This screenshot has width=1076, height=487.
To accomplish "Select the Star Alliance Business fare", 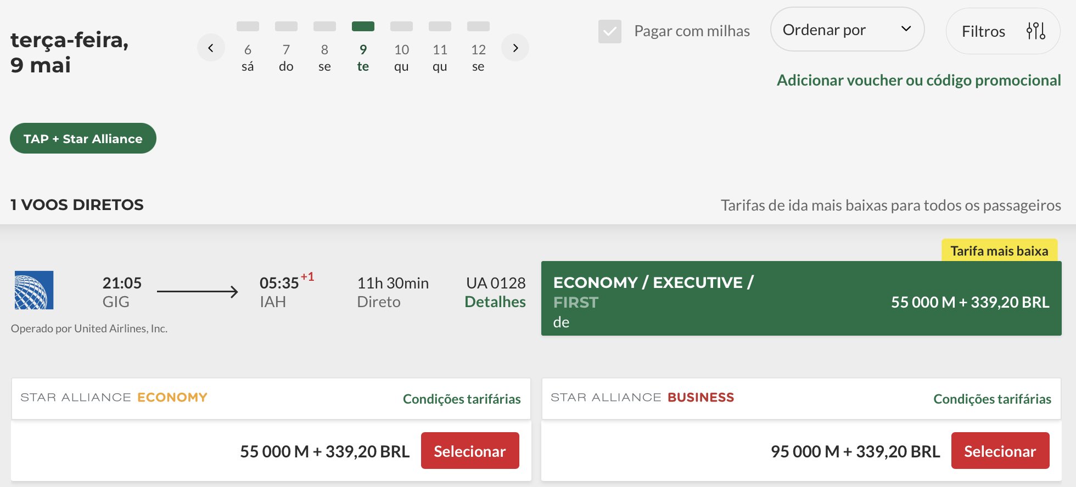I will 1000,451.
